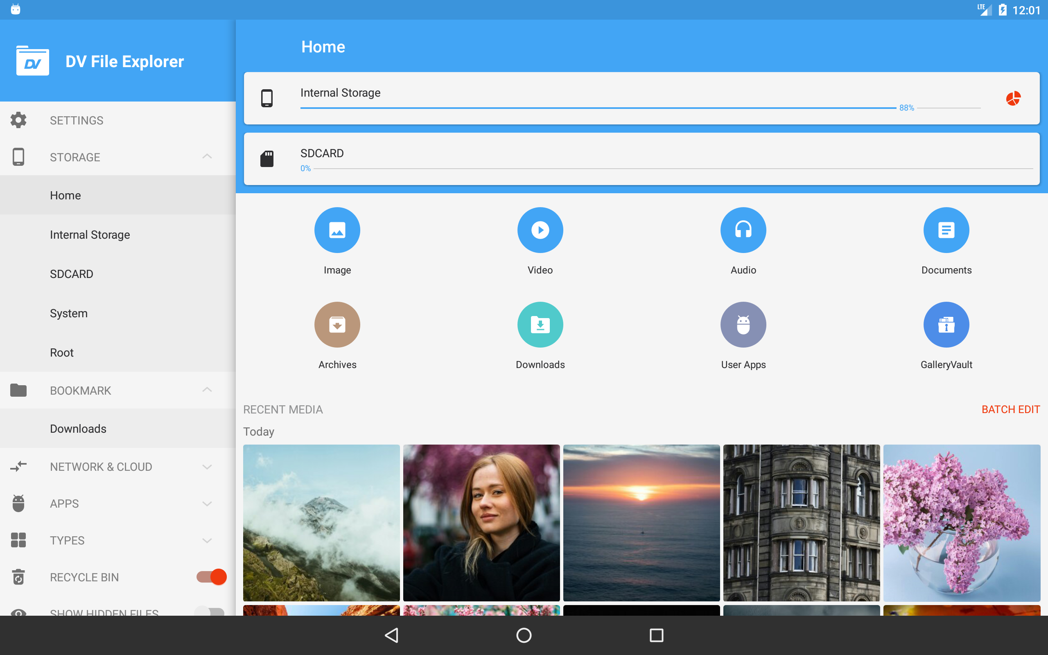Expand the Types section chevron
The height and width of the screenshot is (655, 1048).
point(207,540)
